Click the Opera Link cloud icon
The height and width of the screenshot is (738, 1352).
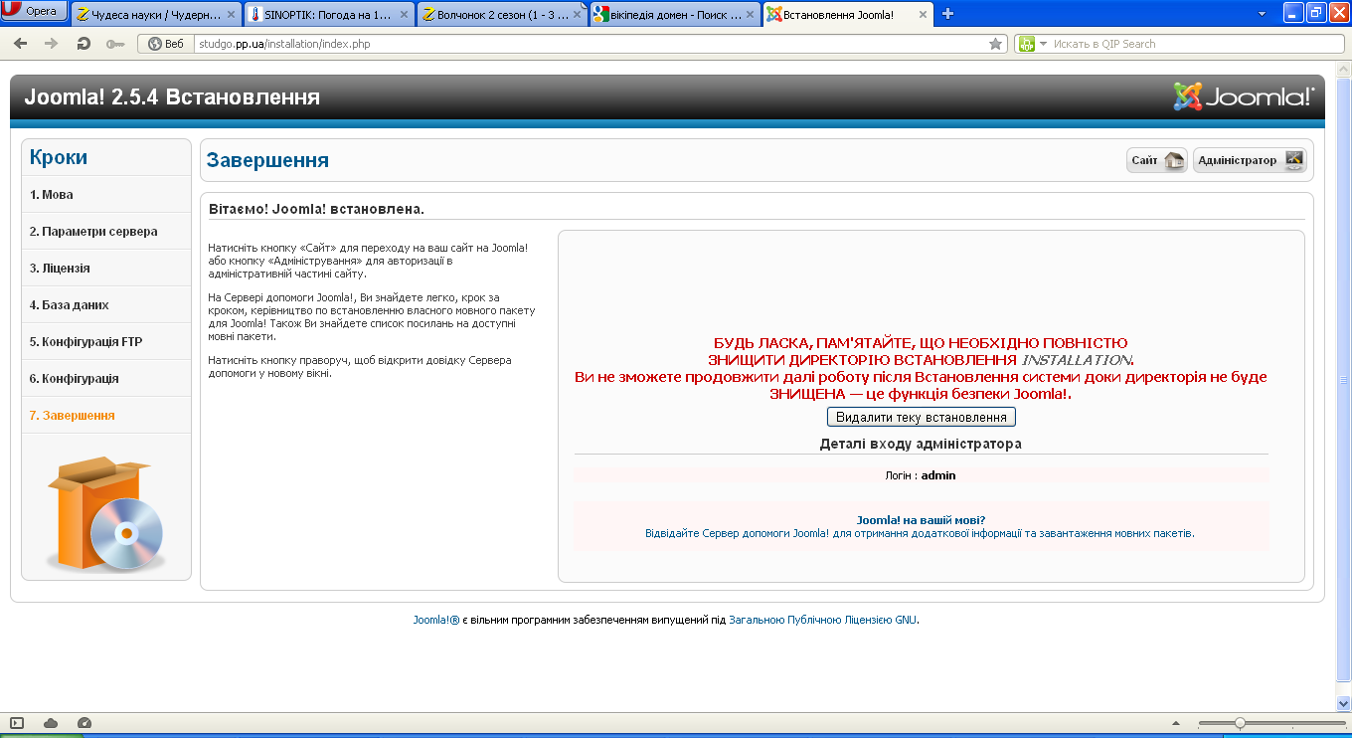pyautogui.click(x=51, y=723)
